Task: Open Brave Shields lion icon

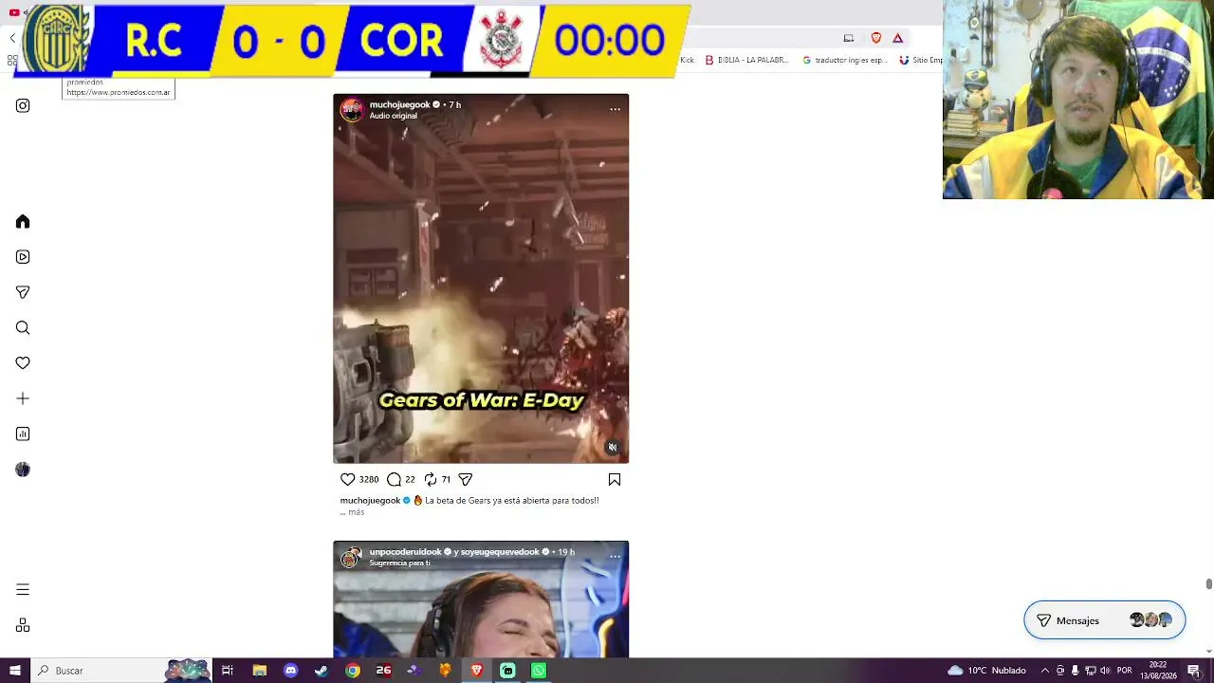Action: coord(876,38)
